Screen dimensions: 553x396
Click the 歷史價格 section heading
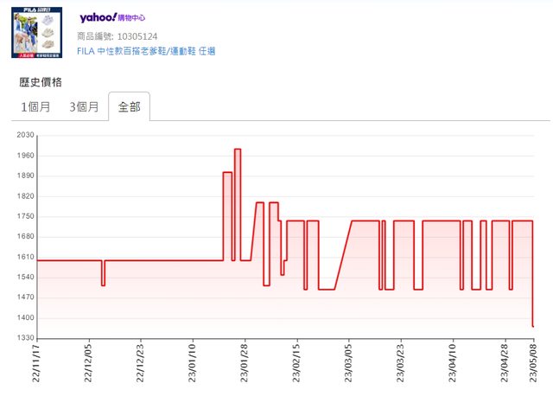(40, 82)
